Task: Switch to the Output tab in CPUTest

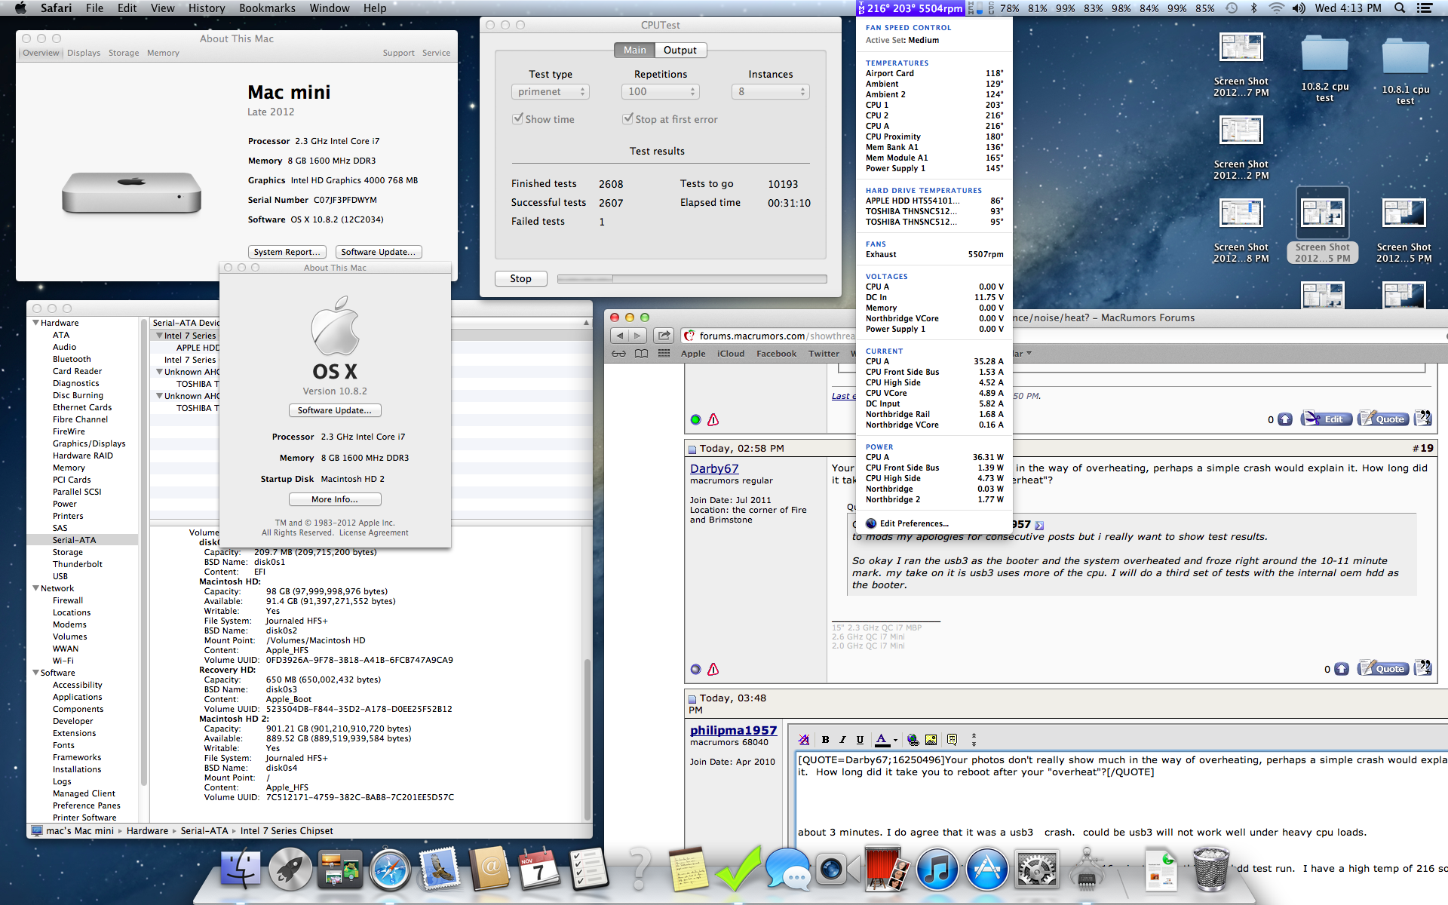Action: tap(680, 50)
